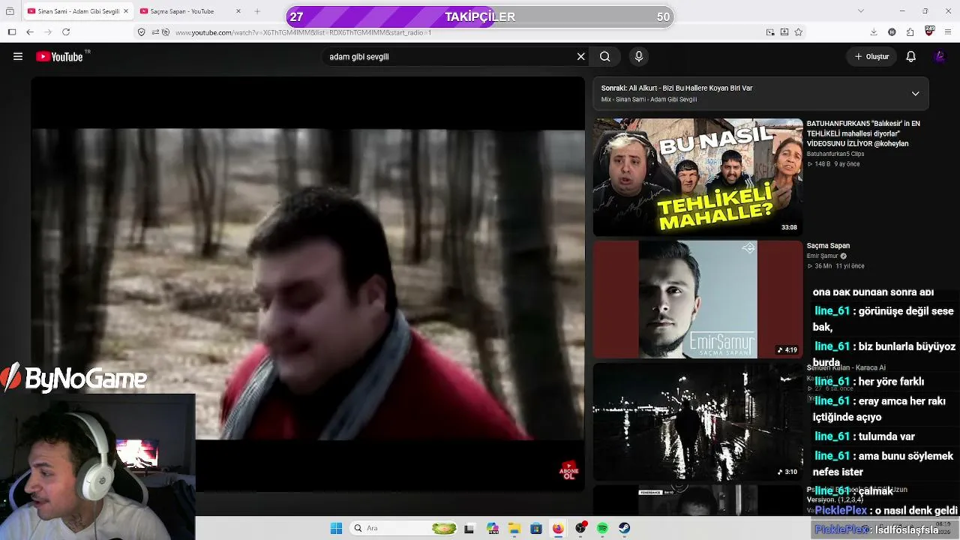The image size is (960, 540).
Task: Expand the Sonraki mix playlist panel
Action: [915, 94]
